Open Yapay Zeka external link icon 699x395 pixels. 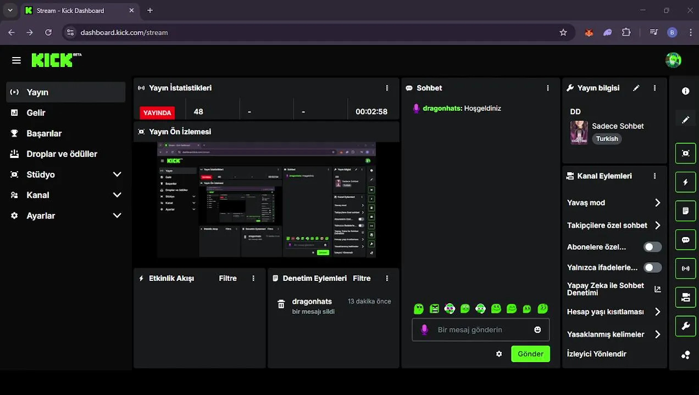tap(657, 289)
